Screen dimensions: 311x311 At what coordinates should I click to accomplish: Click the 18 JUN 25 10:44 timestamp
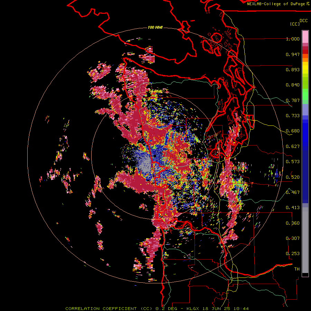(225, 309)
